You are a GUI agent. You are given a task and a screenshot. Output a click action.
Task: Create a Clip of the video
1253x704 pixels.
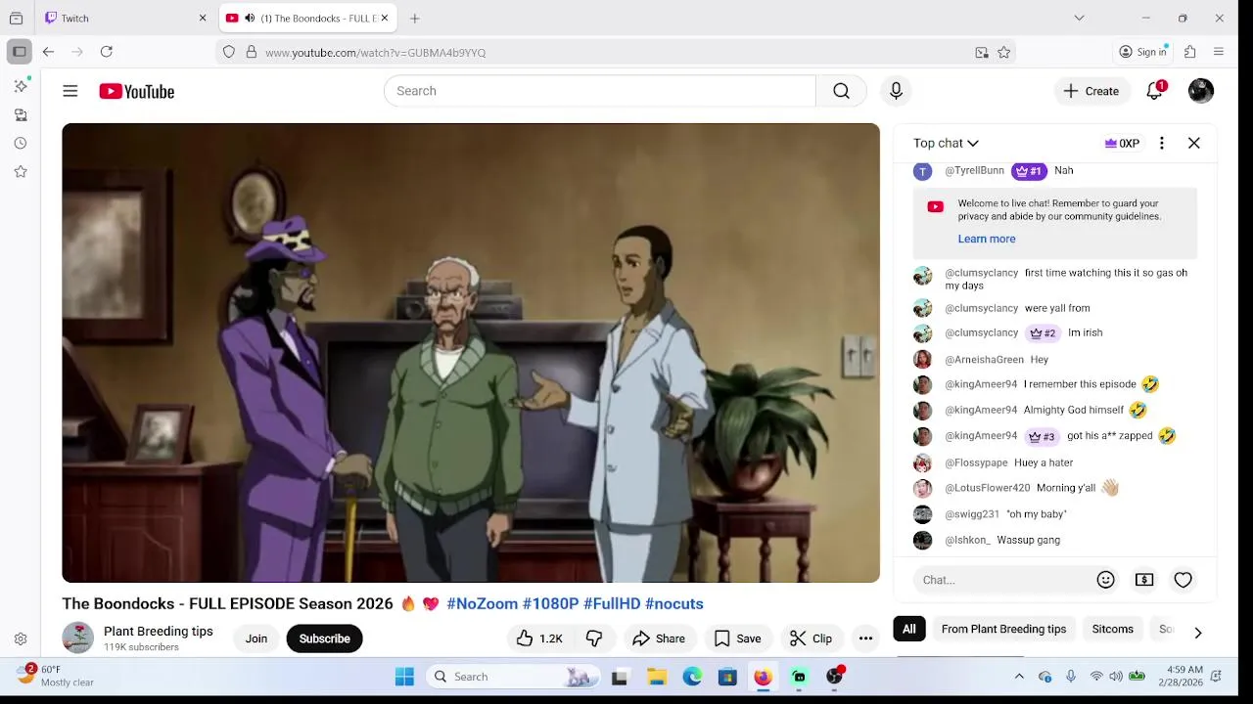point(811,638)
